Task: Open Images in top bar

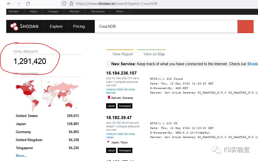Action: 53,11
